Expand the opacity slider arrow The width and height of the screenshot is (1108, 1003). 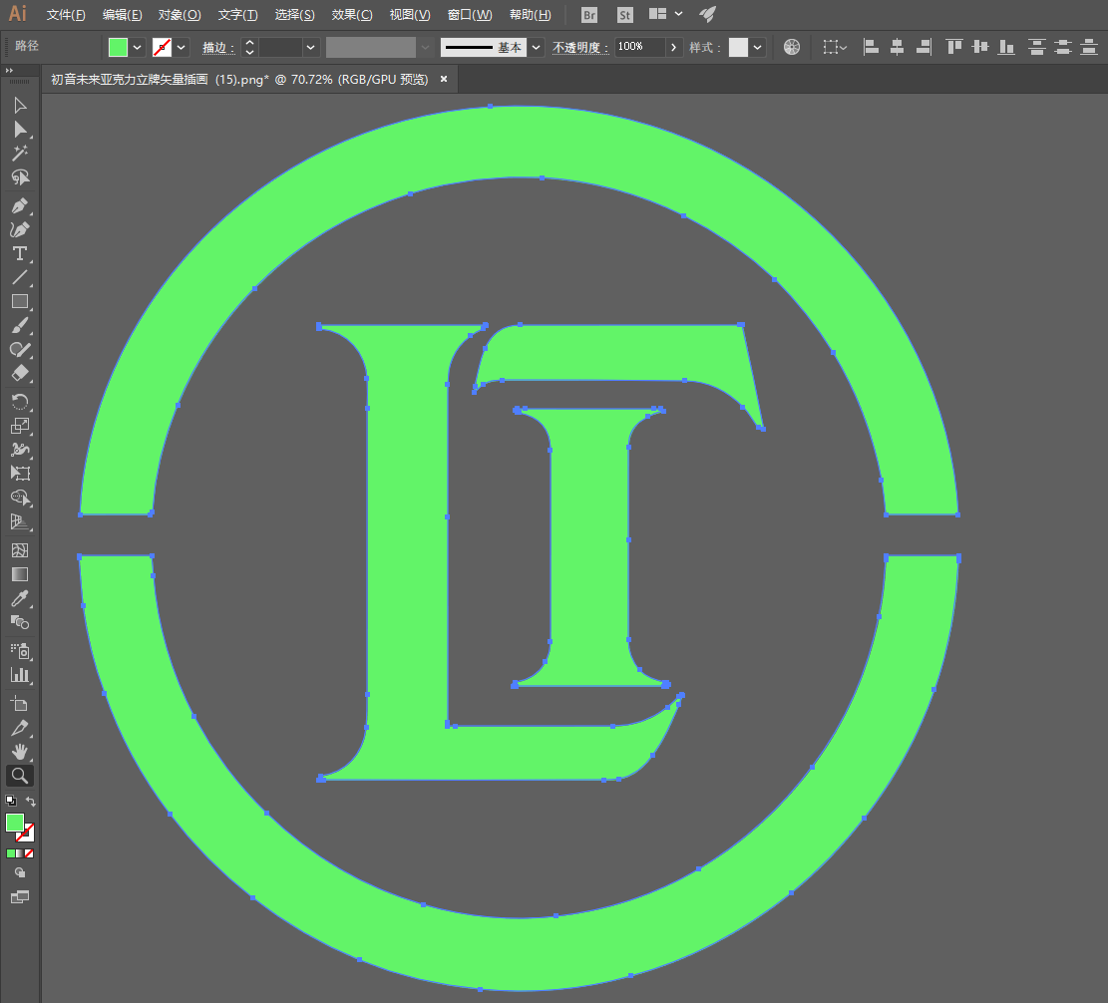[x=673, y=47]
